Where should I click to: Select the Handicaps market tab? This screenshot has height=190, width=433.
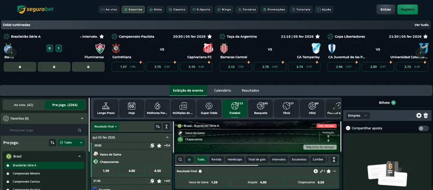pos(235,159)
